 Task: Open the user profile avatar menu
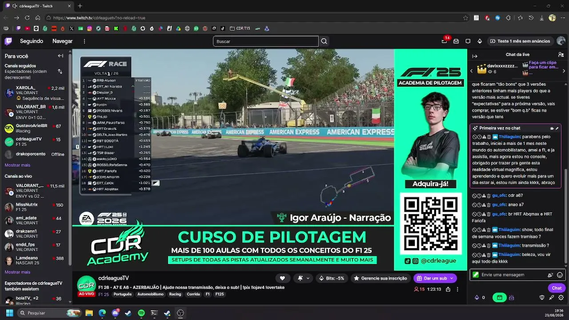[x=561, y=41]
